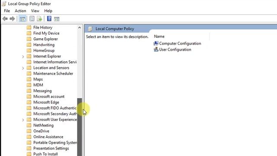Click the Local Computer Policy header icon
Image resolution: width=277 pixels, height=156 pixels.
click(x=90, y=29)
